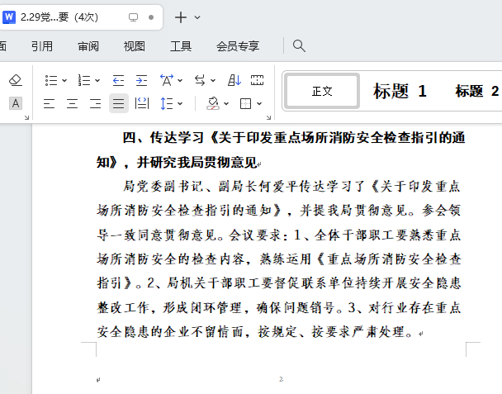Click the unsaved dot on document tab
Image resolution: width=502 pixels, height=394 pixels.
pyautogui.click(x=151, y=17)
